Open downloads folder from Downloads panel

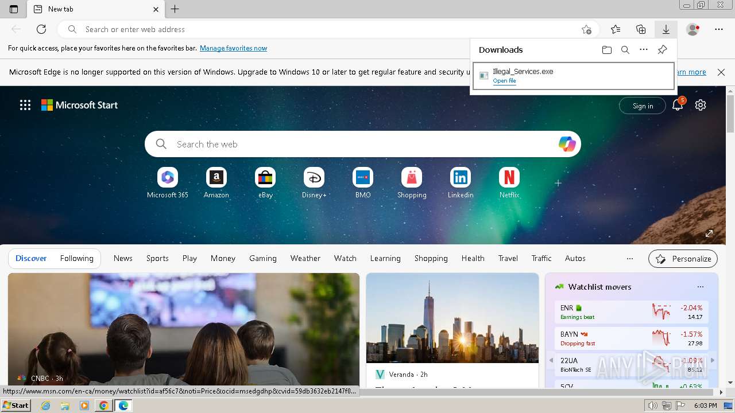tap(607, 50)
